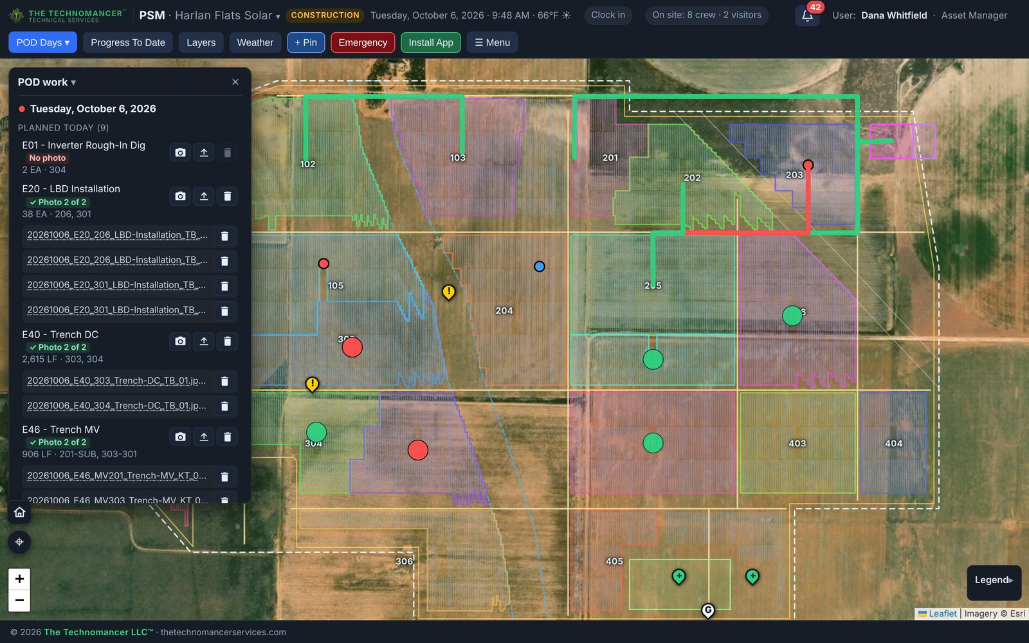Open the Menu
The width and height of the screenshot is (1029, 643).
(492, 42)
